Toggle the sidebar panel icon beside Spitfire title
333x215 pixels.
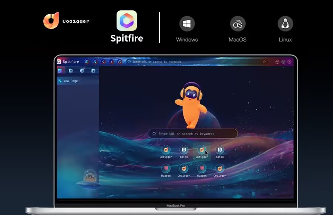87,62
